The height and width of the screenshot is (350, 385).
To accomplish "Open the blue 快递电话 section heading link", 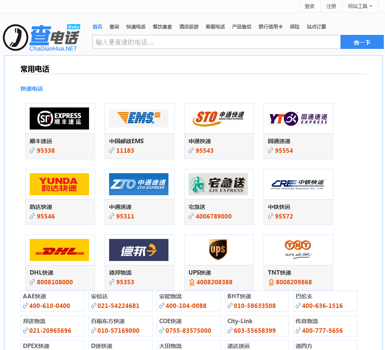I will pos(32,89).
